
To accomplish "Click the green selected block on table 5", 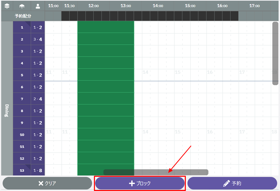I will click(106, 75).
